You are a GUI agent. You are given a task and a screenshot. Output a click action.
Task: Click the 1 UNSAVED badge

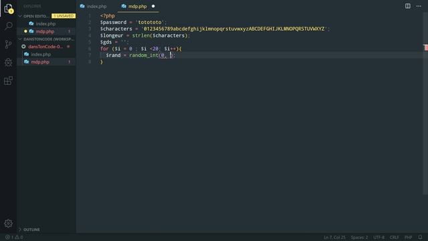click(64, 16)
